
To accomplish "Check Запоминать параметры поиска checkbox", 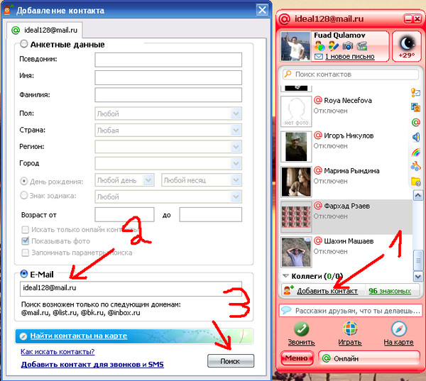I will [x=26, y=253].
